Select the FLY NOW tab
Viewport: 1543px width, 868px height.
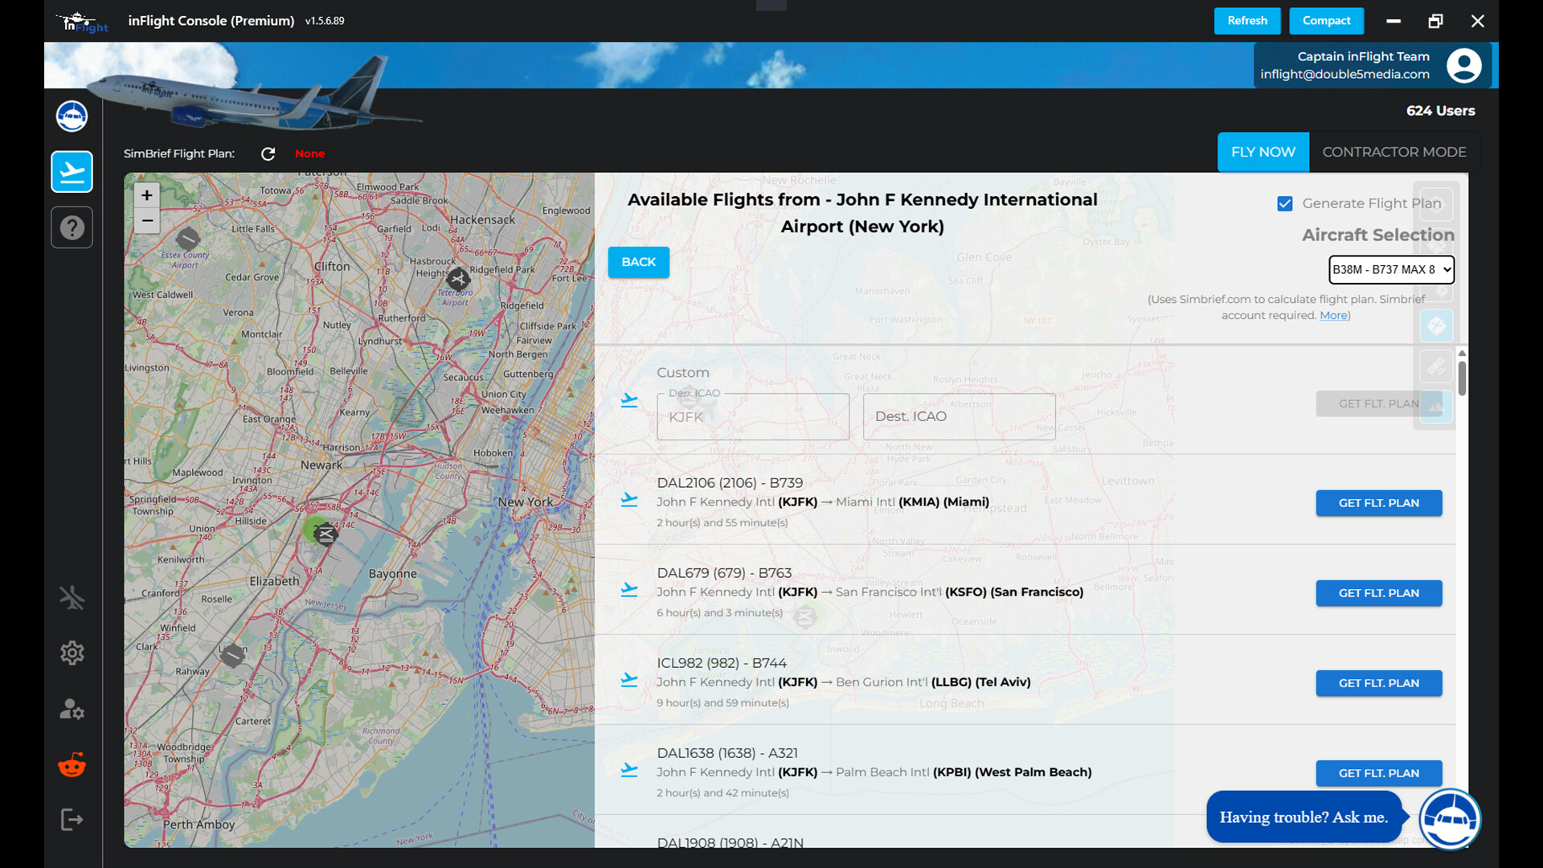[x=1263, y=152]
